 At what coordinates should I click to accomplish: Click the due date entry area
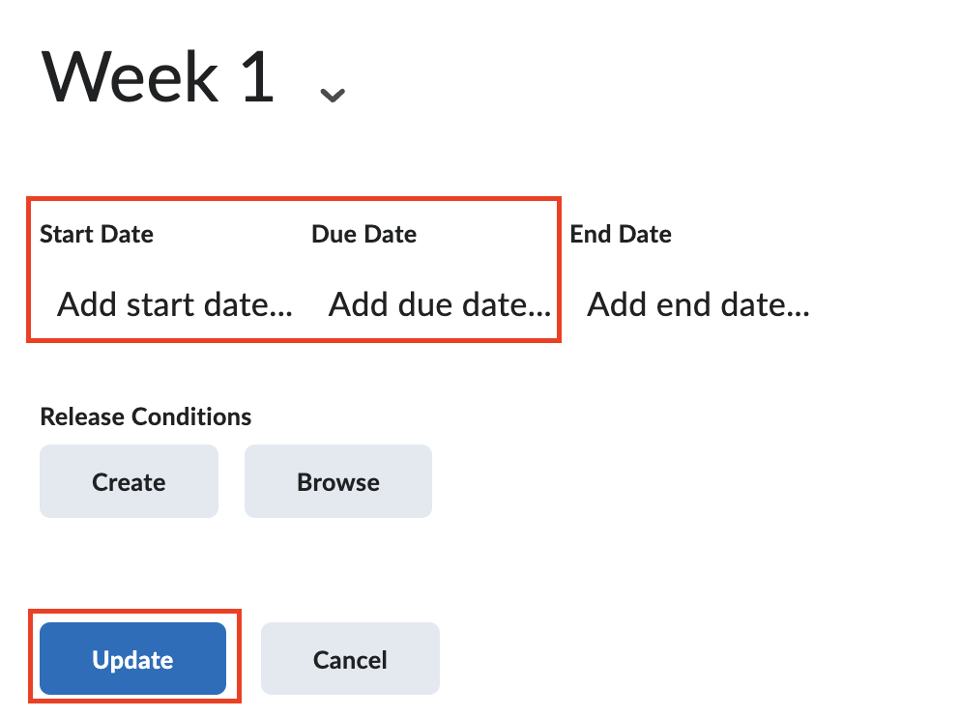[x=439, y=304]
